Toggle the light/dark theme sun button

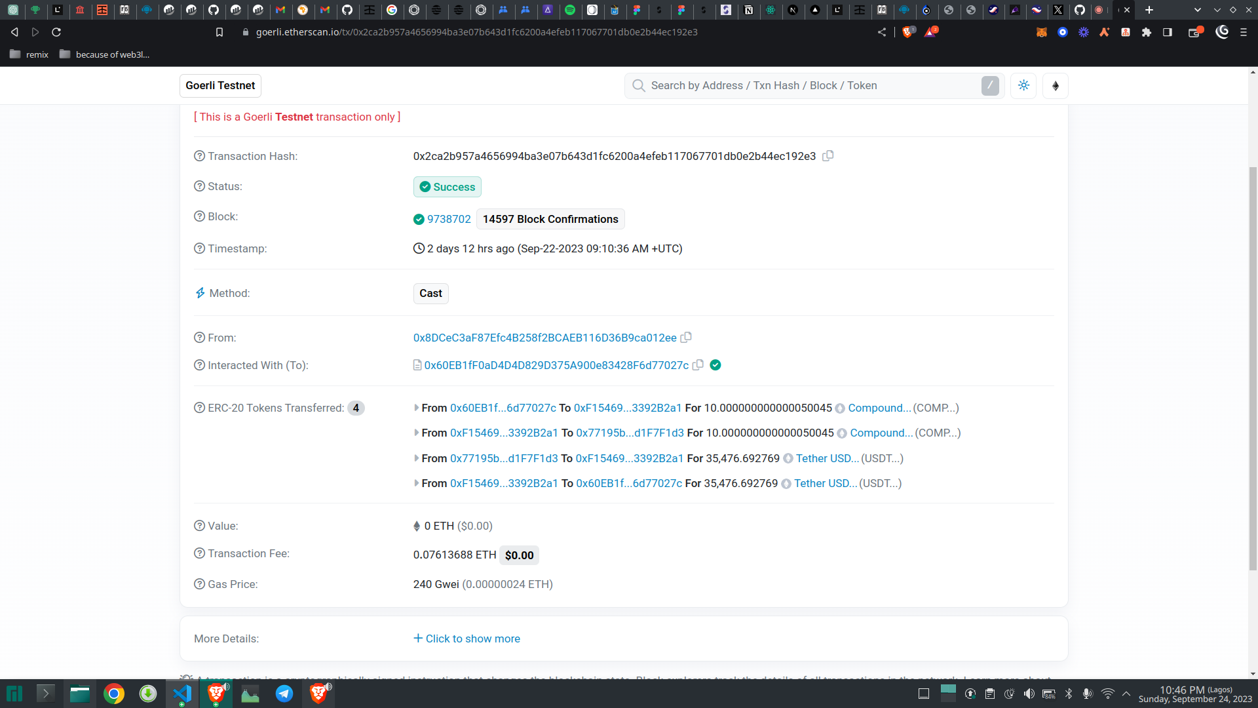1023,86
